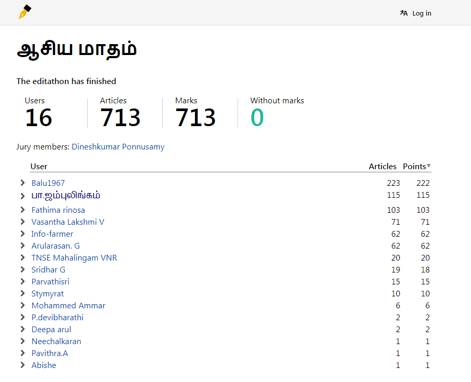Open Sridhar G user link
This screenshot has height=382, width=471.
tap(48, 269)
